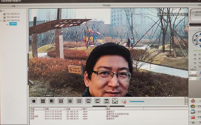Select device 192.168.20.31 in tree
Viewport: 201px width, 125px height.
[13, 14]
